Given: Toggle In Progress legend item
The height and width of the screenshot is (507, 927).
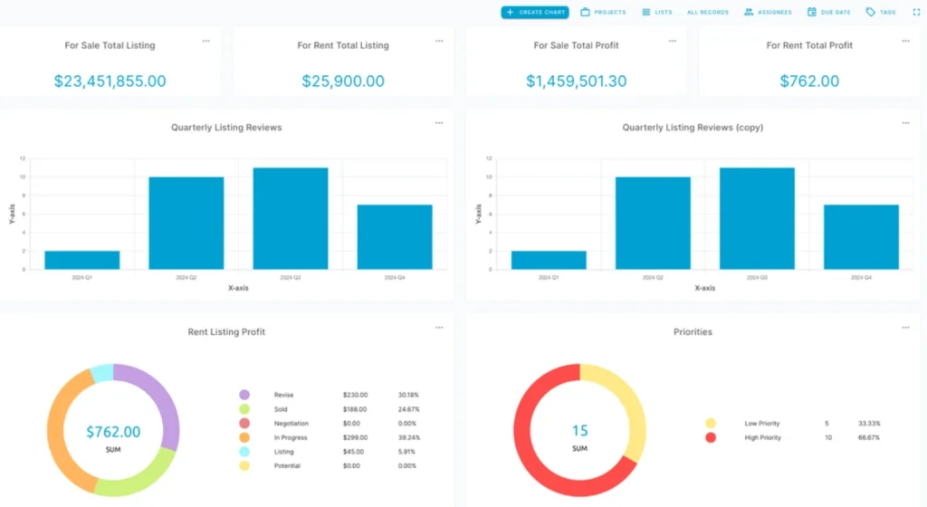Looking at the screenshot, I should pyautogui.click(x=290, y=437).
